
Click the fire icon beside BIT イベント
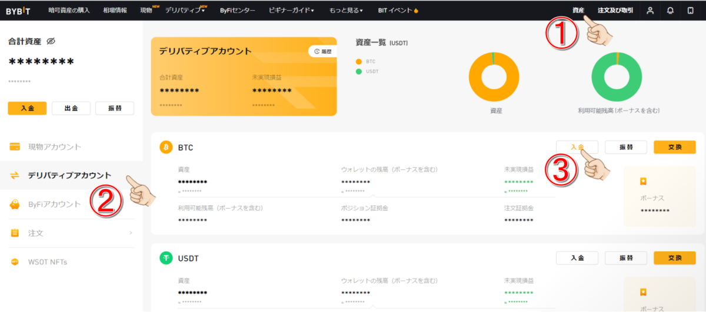pyautogui.click(x=416, y=11)
